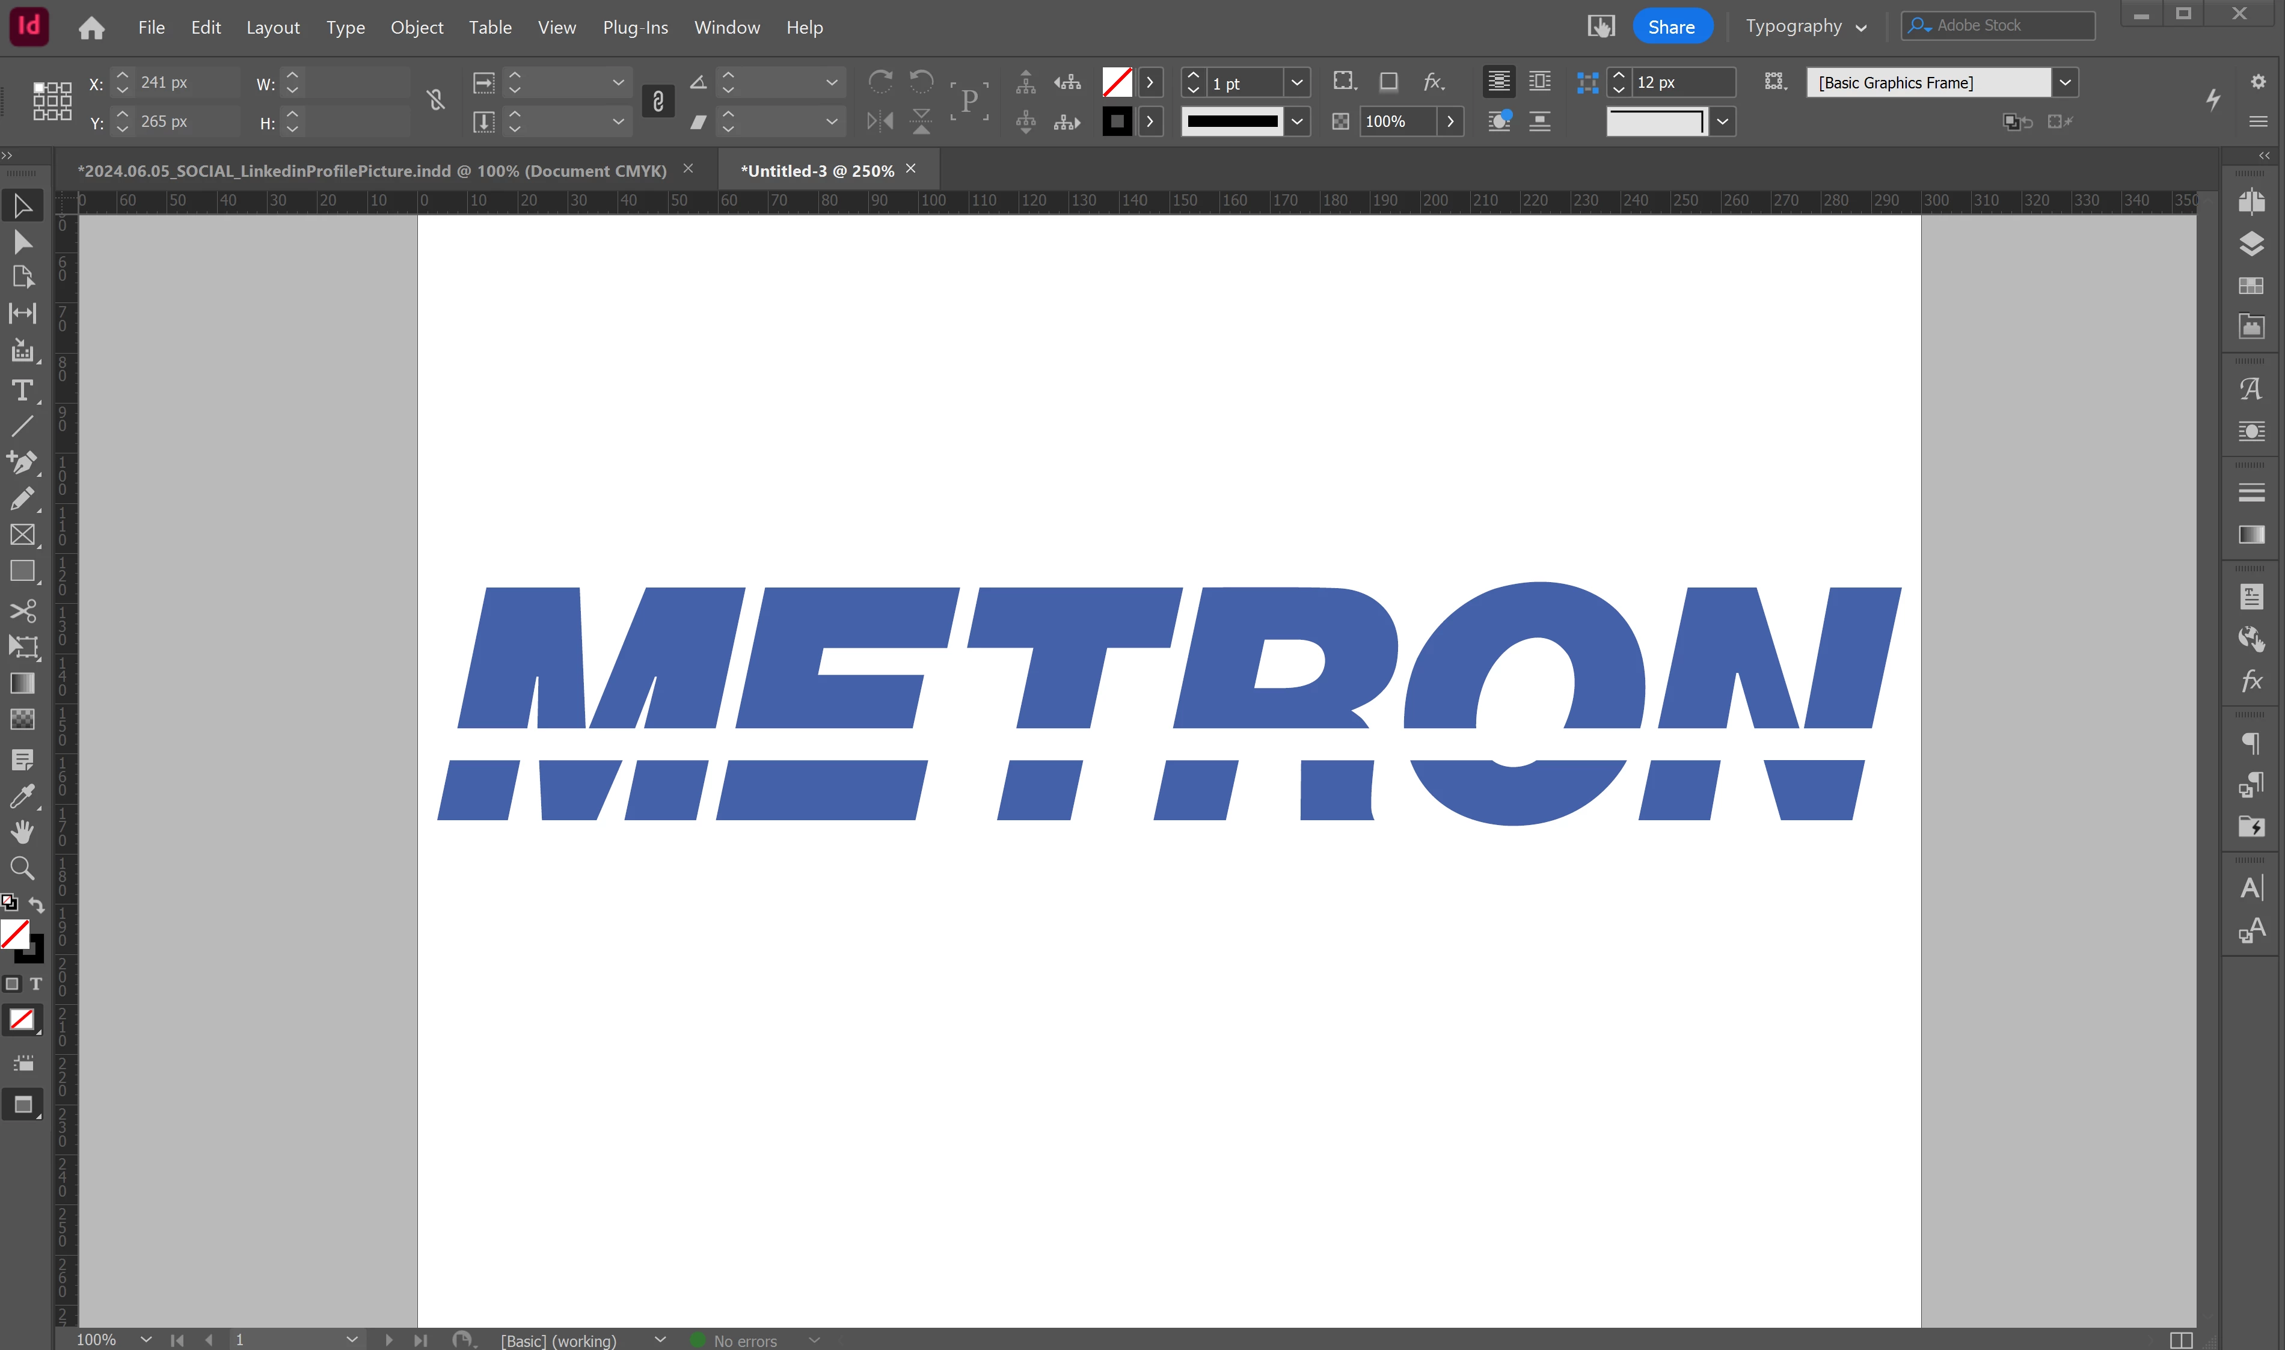Select the Direct Selection tool
Screen dimensions: 2285x1350
point(22,242)
